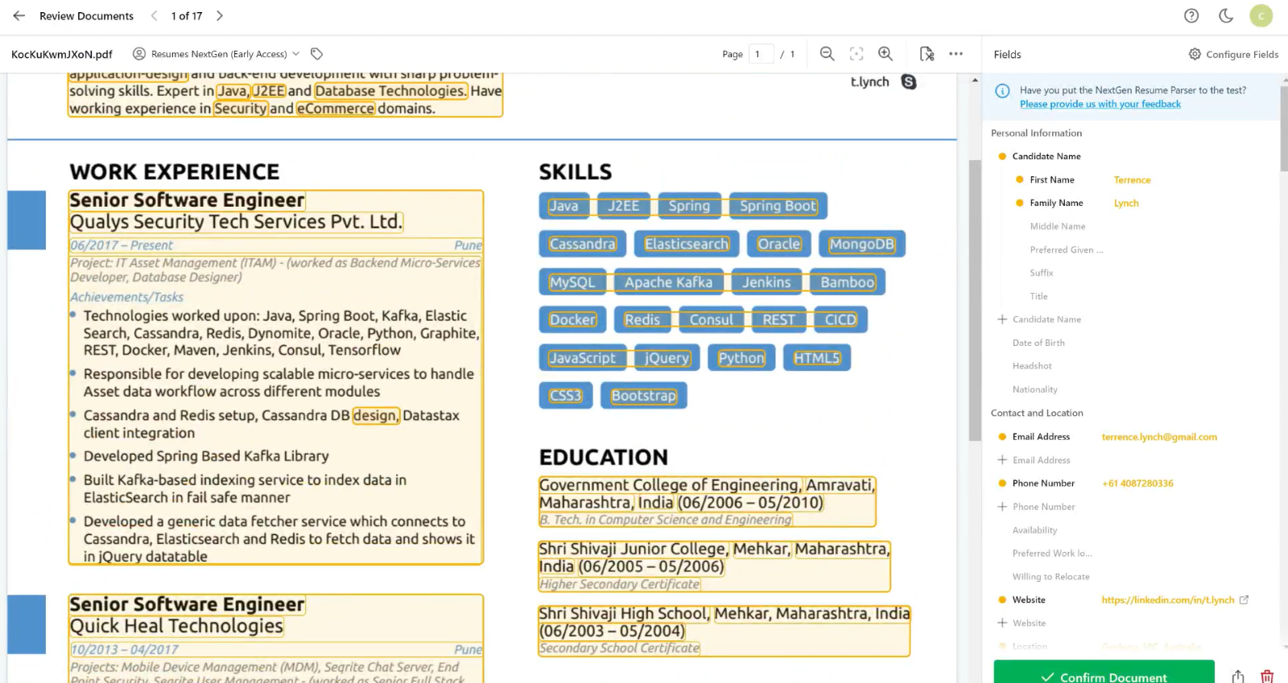Click the page number input field
This screenshot has height=683, width=1288.
coord(761,54)
